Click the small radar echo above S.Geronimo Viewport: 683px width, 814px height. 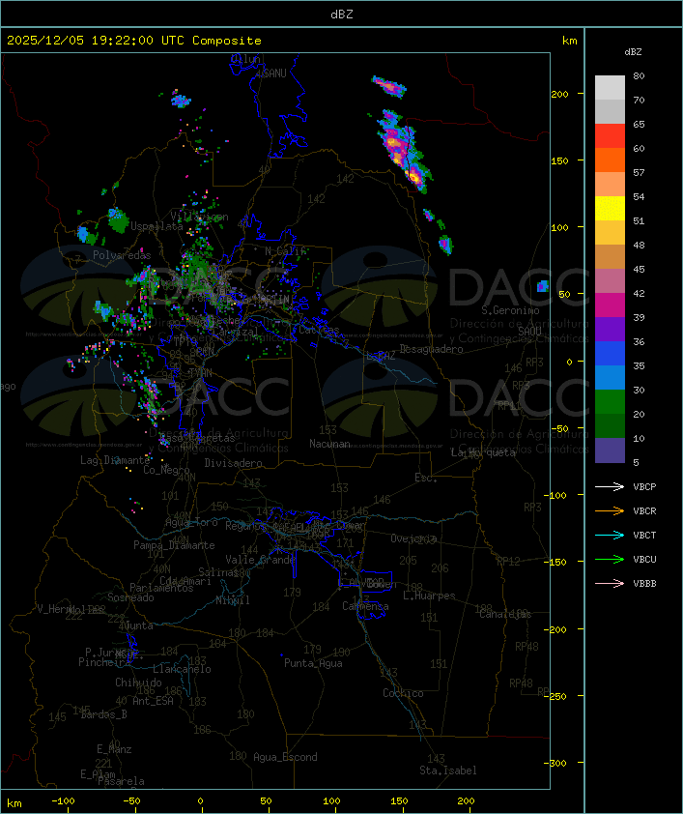pos(543,285)
